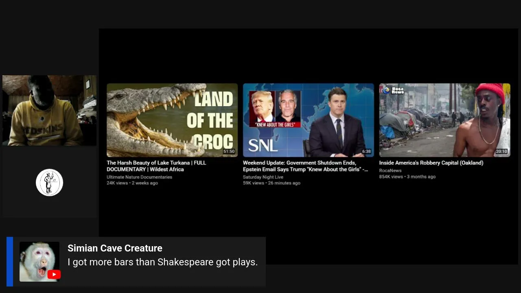Click '24K views • 2 weeks ago' text
This screenshot has width=521, height=293.
tap(132, 183)
